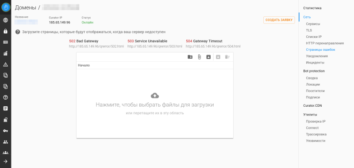Open the padlock icon in left sidebar
Image resolution: width=354 pixels, height=168 pixels.
pyautogui.click(x=5, y=31)
